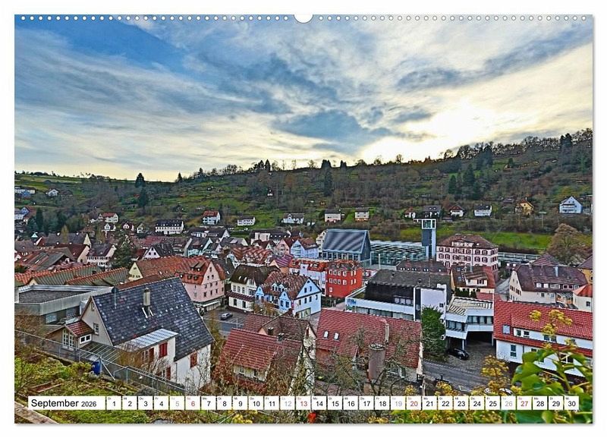This screenshot has width=607, height=438.
Task: Select day 15 in calendar strip
Action: 335,403
